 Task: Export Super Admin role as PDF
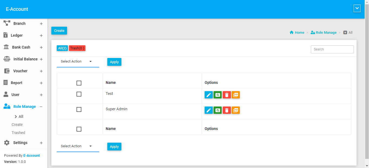pyautogui.click(x=236, y=110)
